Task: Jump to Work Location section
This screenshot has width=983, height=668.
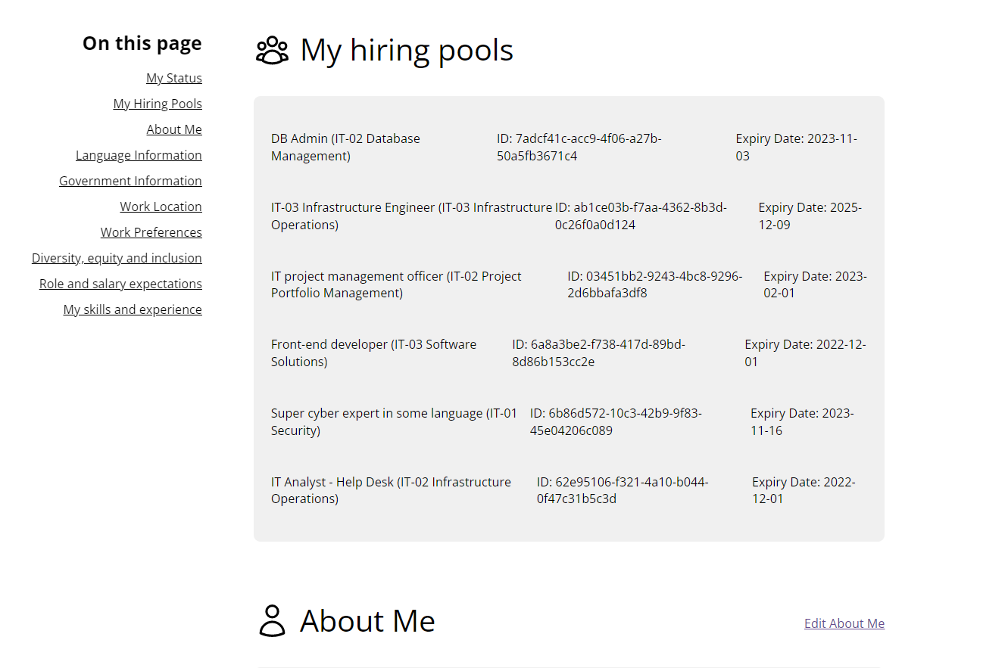Action: tap(161, 206)
